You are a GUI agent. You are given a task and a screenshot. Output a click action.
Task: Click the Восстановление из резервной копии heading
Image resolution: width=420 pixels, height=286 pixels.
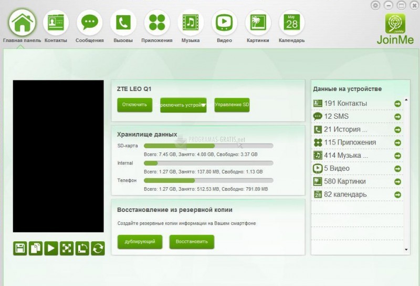tap(175, 210)
